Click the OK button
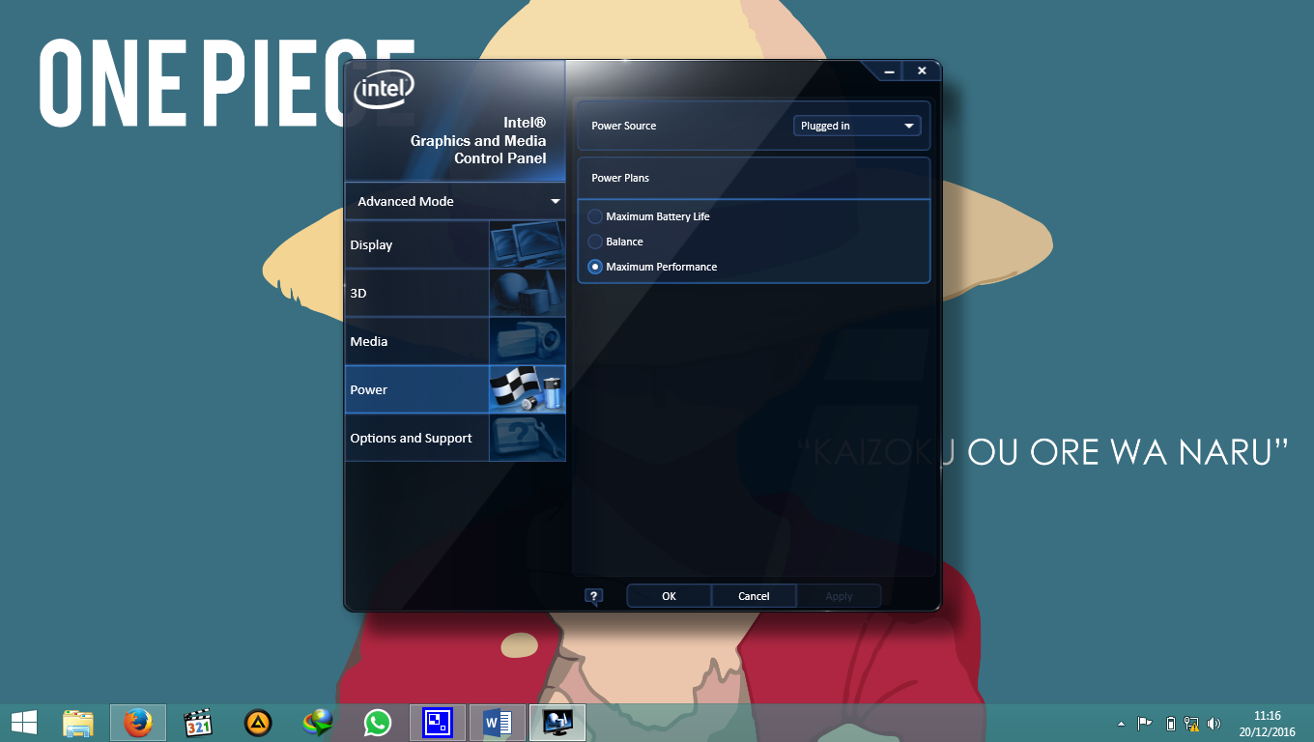This screenshot has height=742, width=1314. [x=669, y=596]
